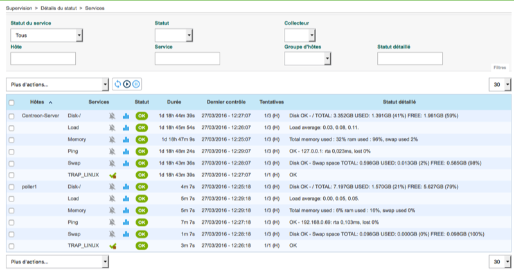Image resolution: width=514 pixels, height=272 pixels.
Task: Click the passive check icon for Centreon-Server TRAP_LINUX
Action: coord(112,174)
